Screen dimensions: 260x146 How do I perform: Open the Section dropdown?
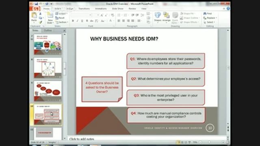(x=62, y=22)
